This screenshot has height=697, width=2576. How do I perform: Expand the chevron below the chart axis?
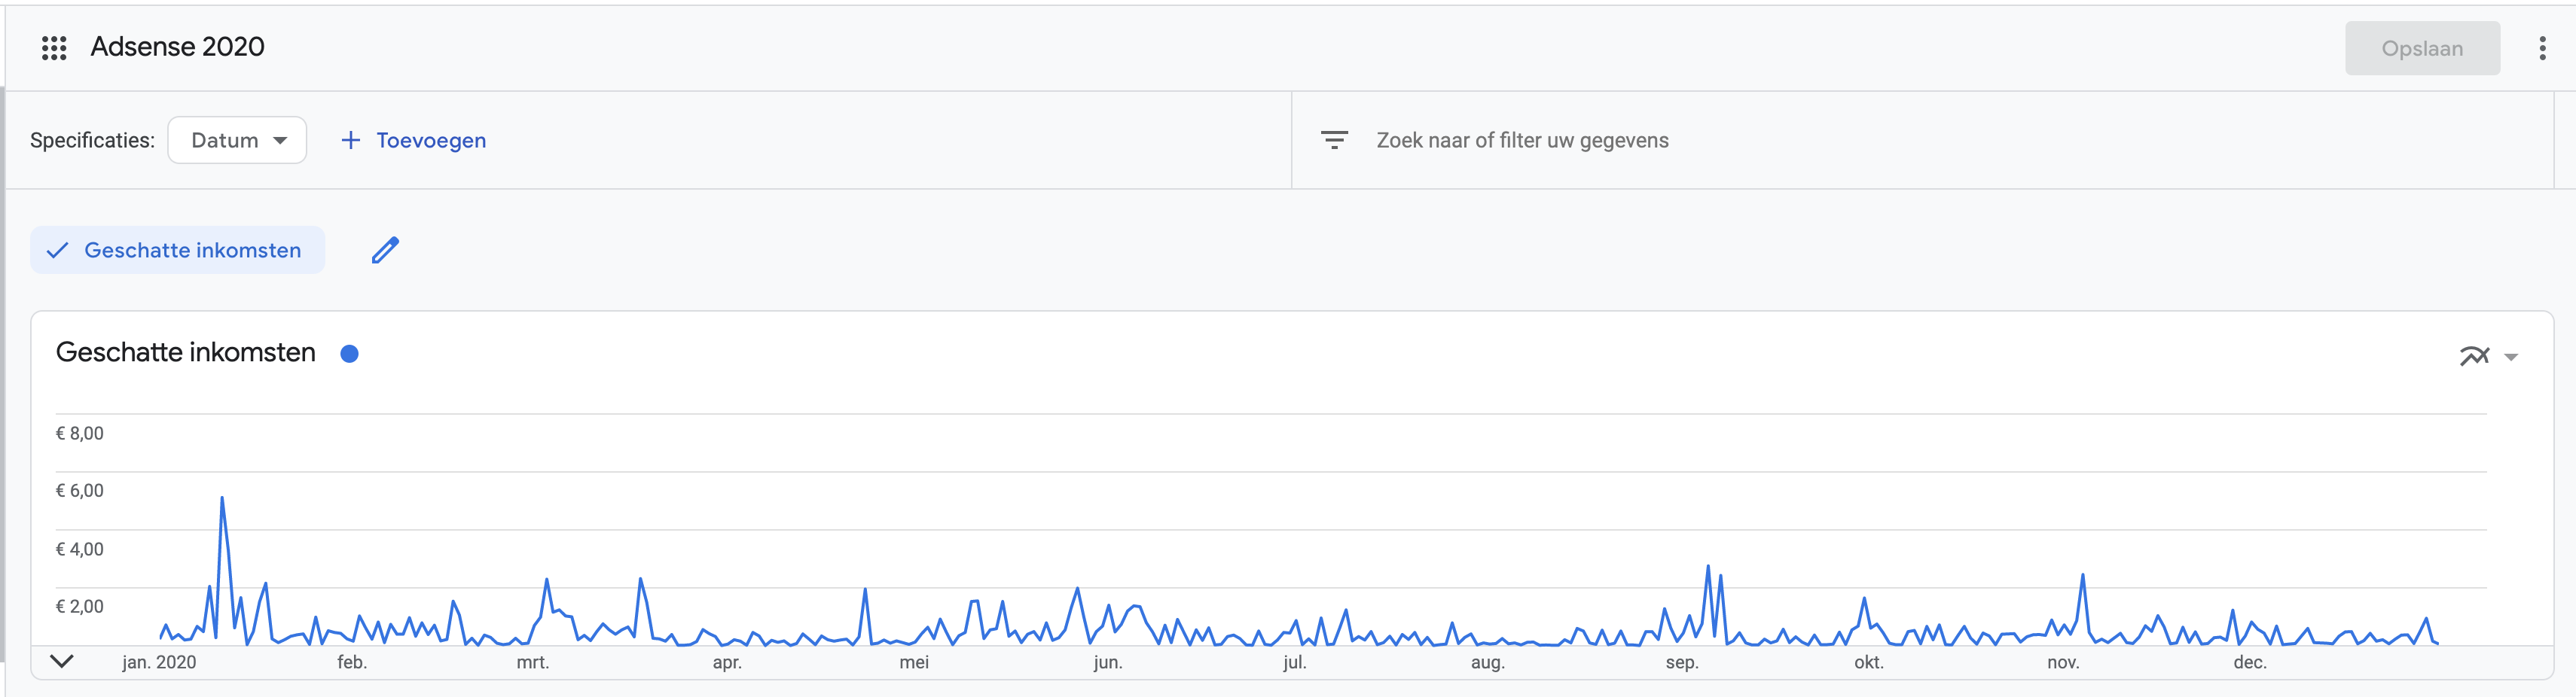coord(62,661)
